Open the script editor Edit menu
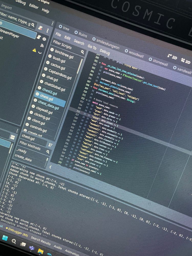This screenshot has width=192, height=256. click(67, 38)
